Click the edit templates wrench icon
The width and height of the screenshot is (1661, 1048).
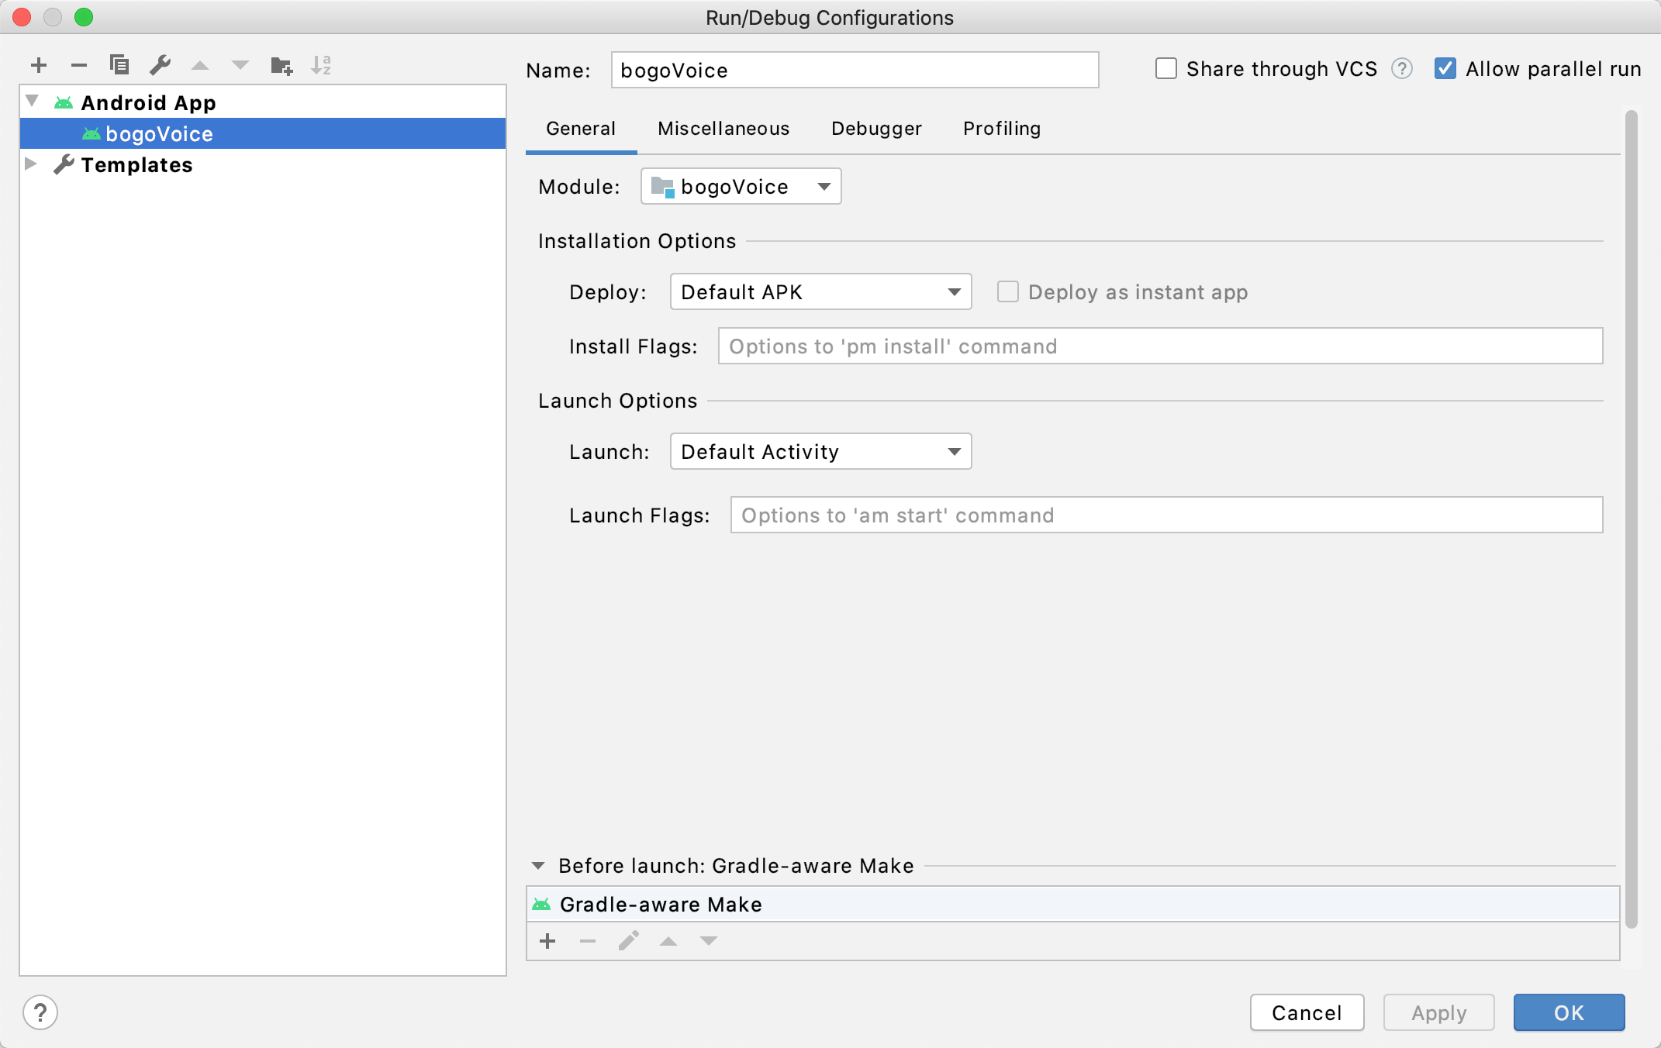pos(160,65)
